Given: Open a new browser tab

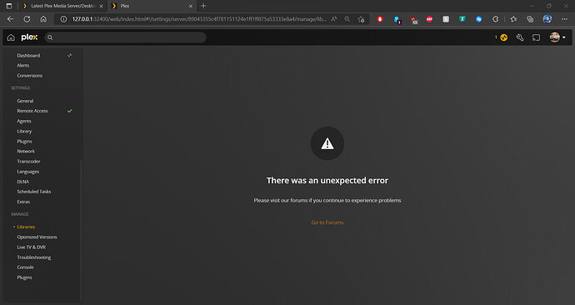Looking at the screenshot, I should tap(203, 6).
